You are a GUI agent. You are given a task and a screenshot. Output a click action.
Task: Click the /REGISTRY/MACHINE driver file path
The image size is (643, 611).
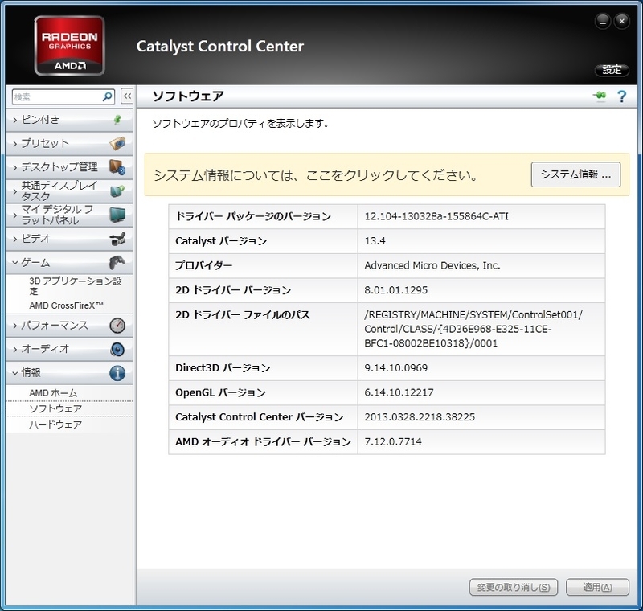click(473, 329)
